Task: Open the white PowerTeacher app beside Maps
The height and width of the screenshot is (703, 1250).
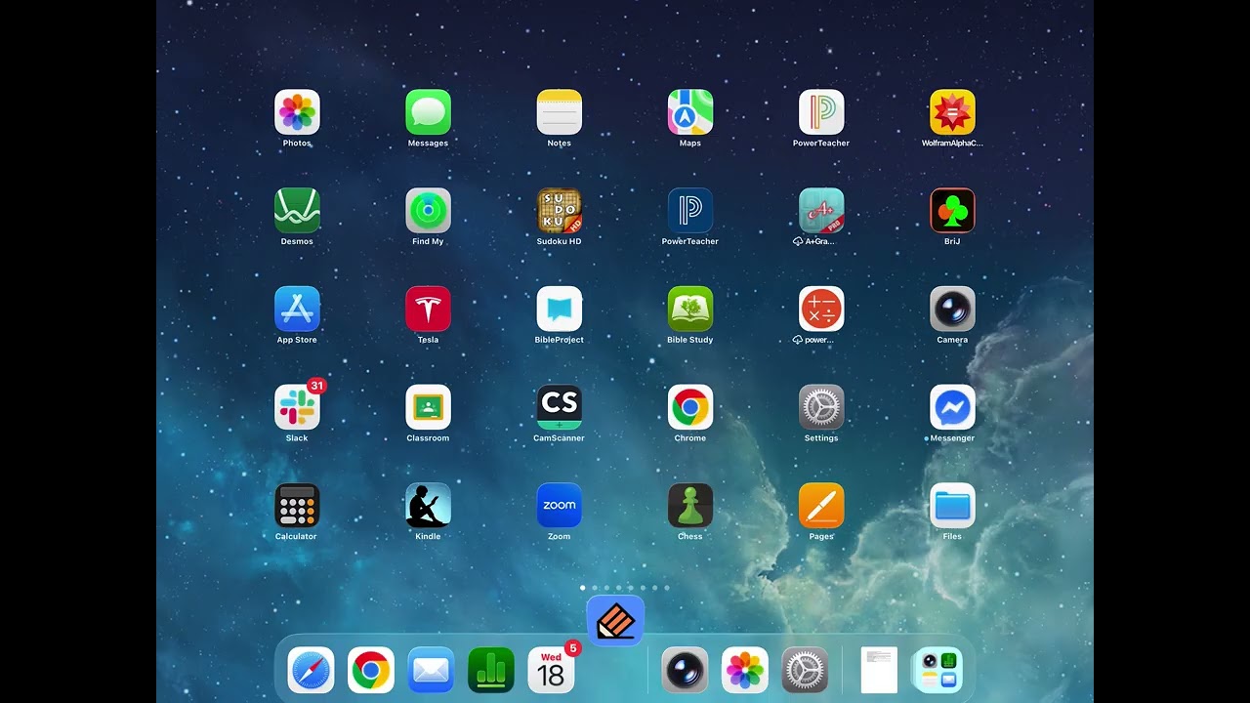Action: 821,112
